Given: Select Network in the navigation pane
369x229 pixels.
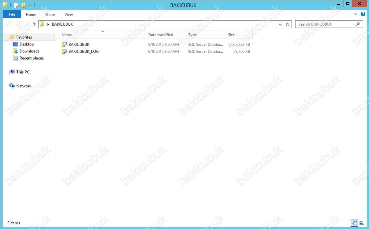Looking at the screenshot, I should click(24, 86).
